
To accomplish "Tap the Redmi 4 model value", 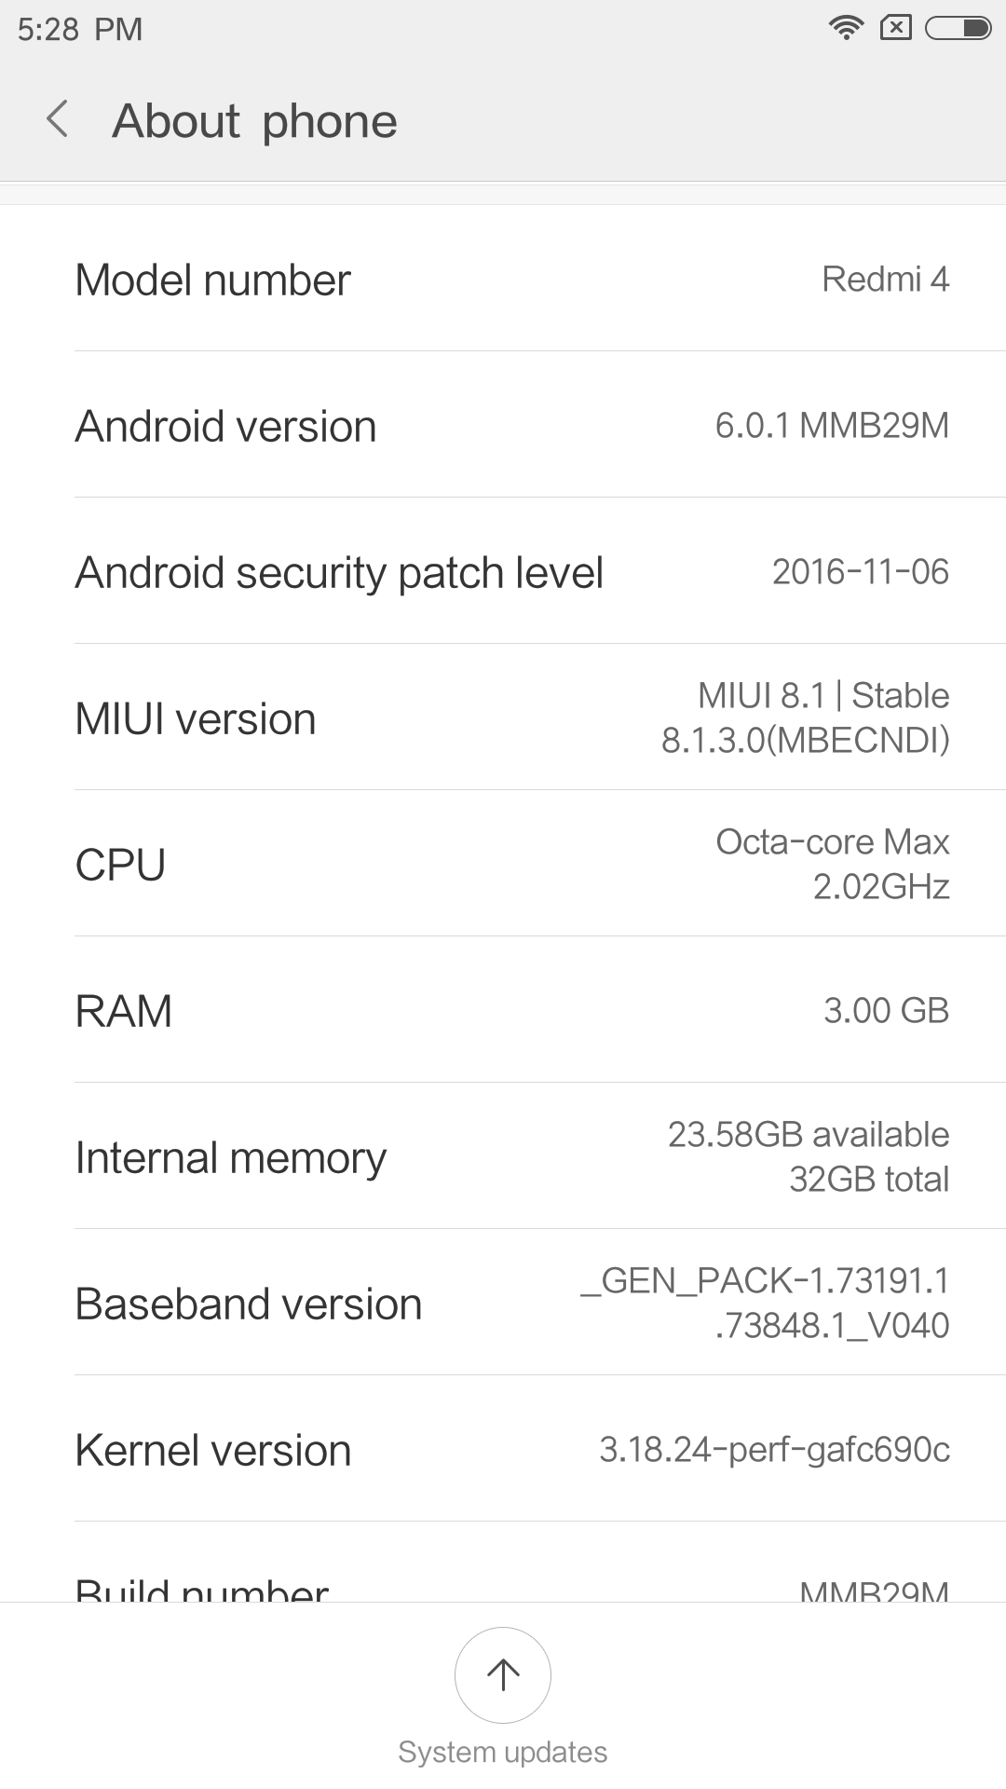I will 885,279.
